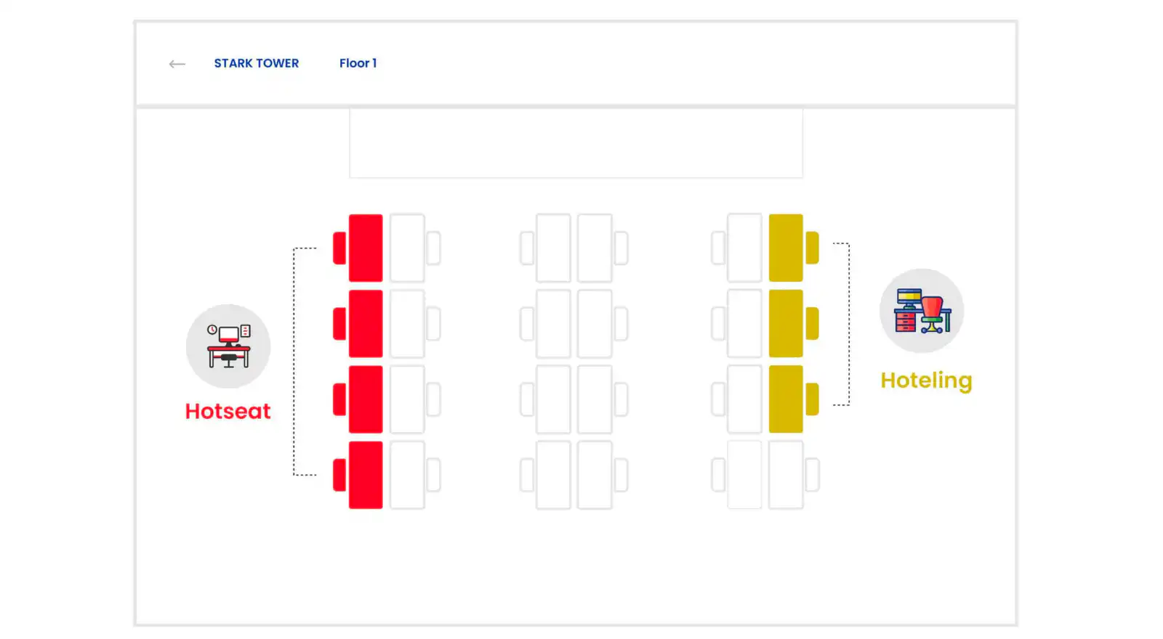Screen dimensions: 1163x639
Task: Select the top red hotseat desk
Action: point(366,248)
